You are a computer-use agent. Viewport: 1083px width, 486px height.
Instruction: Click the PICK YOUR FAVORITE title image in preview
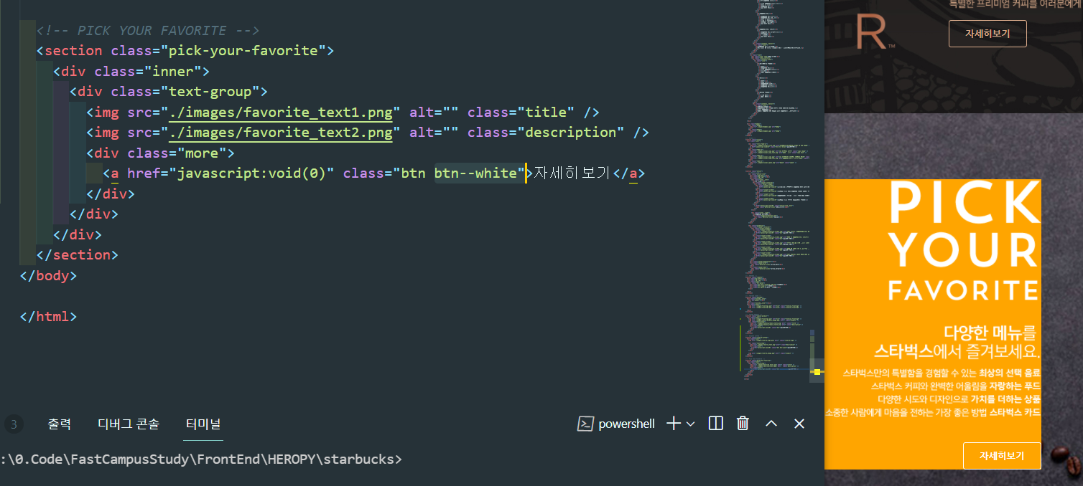click(x=963, y=242)
